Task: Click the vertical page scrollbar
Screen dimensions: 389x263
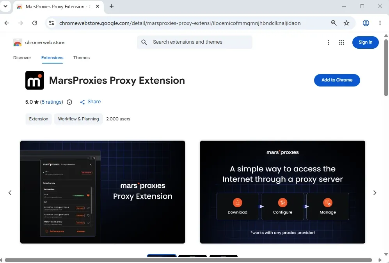Action: tap(386, 68)
